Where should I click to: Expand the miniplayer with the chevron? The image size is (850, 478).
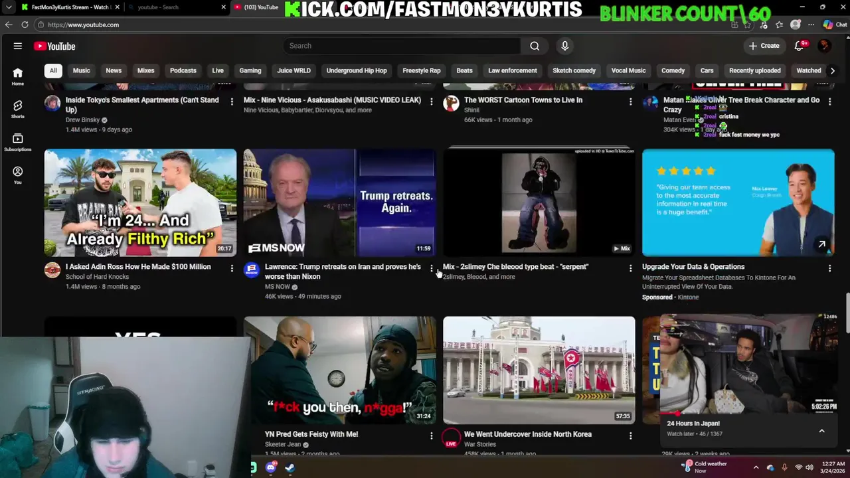click(821, 431)
